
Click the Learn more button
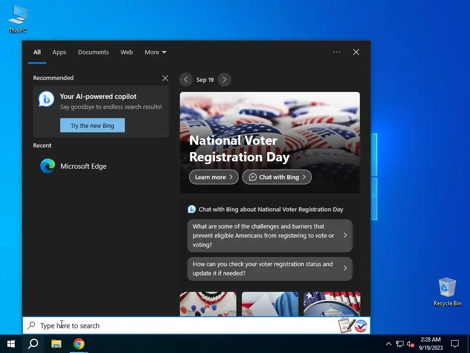click(214, 177)
